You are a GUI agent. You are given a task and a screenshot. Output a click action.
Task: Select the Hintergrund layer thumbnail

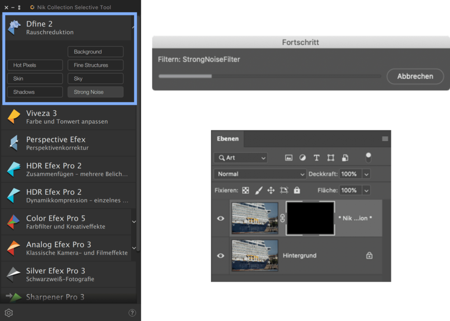pos(255,255)
